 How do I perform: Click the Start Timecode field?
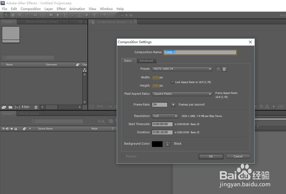click(162, 124)
